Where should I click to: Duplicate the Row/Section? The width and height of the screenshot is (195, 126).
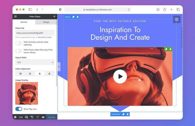coord(123,114)
